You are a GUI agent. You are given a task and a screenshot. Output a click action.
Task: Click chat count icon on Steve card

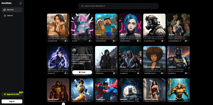[x=114, y=41]
